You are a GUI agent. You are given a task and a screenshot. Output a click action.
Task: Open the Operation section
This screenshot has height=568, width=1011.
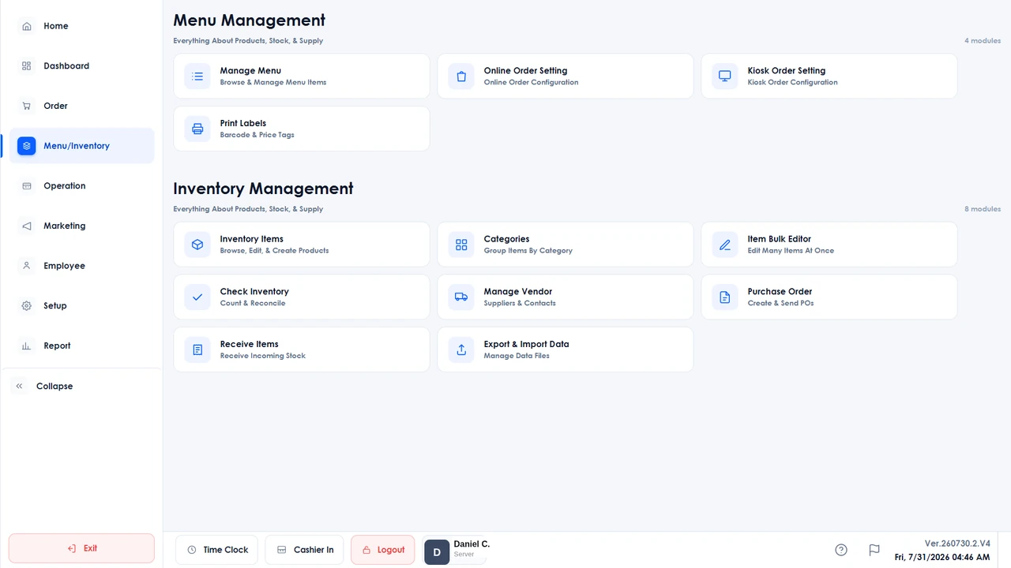tap(82, 186)
